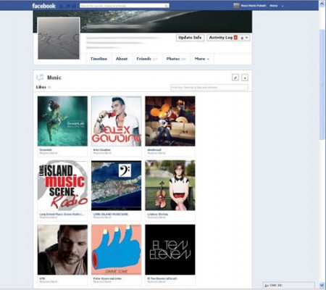Expand the More tab dropdown
This screenshot has height=290, width=326.
pos(202,59)
